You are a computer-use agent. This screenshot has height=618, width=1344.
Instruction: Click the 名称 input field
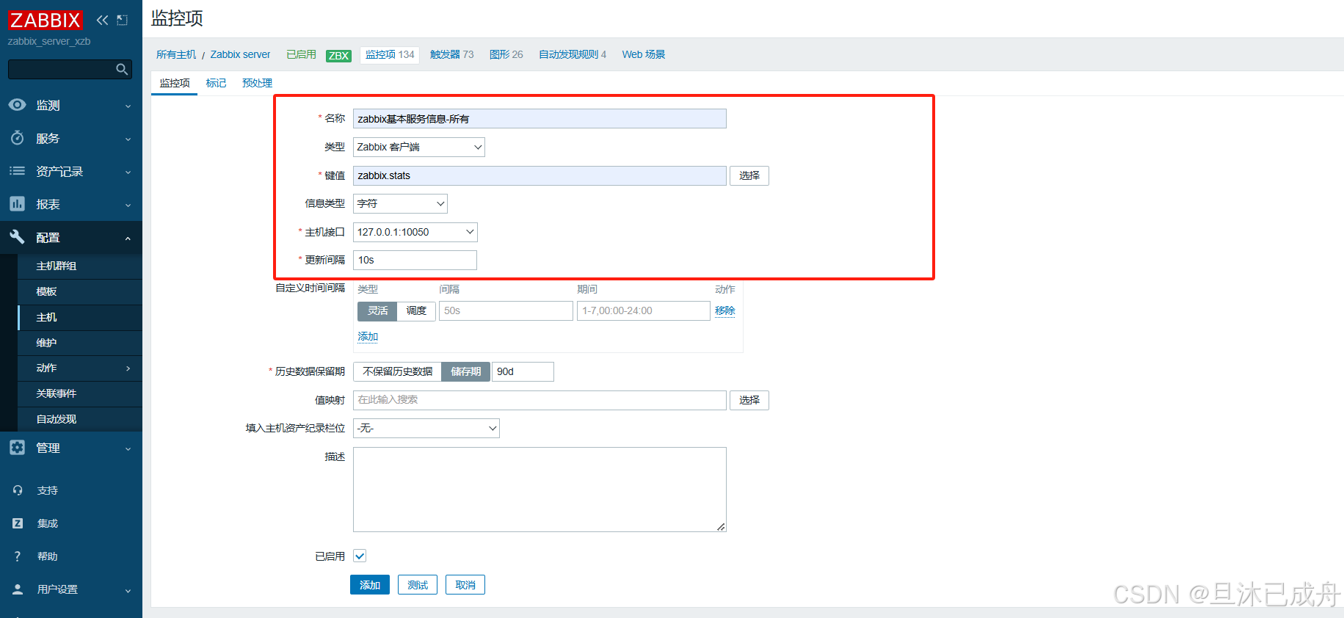540,119
